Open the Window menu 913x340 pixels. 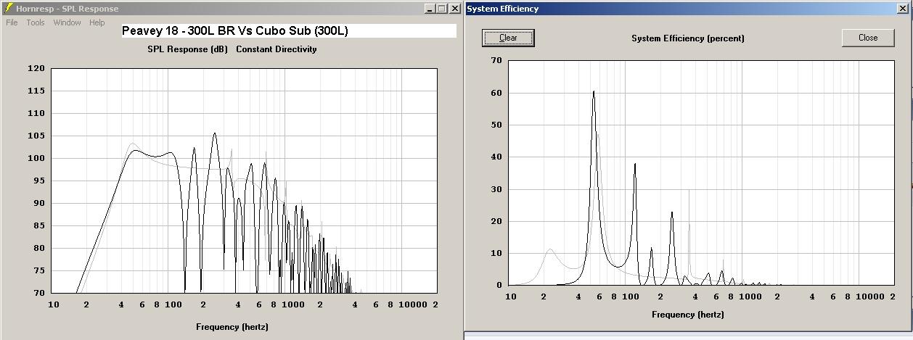click(x=67, y=22)
